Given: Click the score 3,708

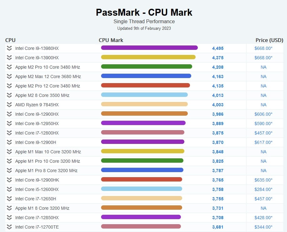Looking at the screenshot, I should (x=218, y=218).
